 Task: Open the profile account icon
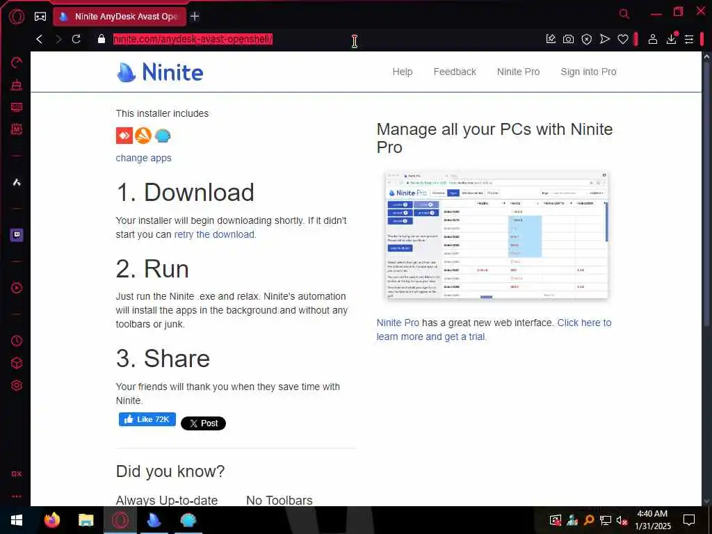pyautogui.click(x=652, y=39)
